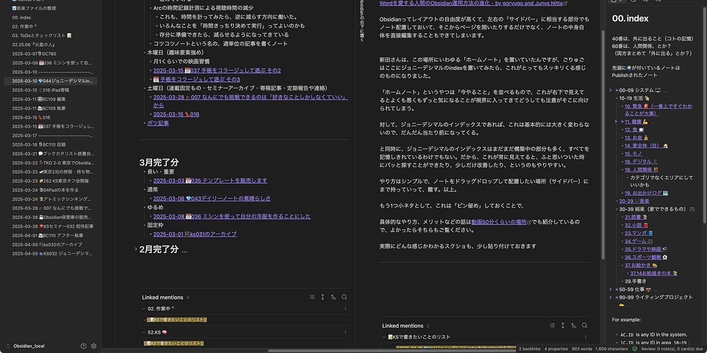
Task: Open Obsidian help in vault footer
Action: point(84,346)
